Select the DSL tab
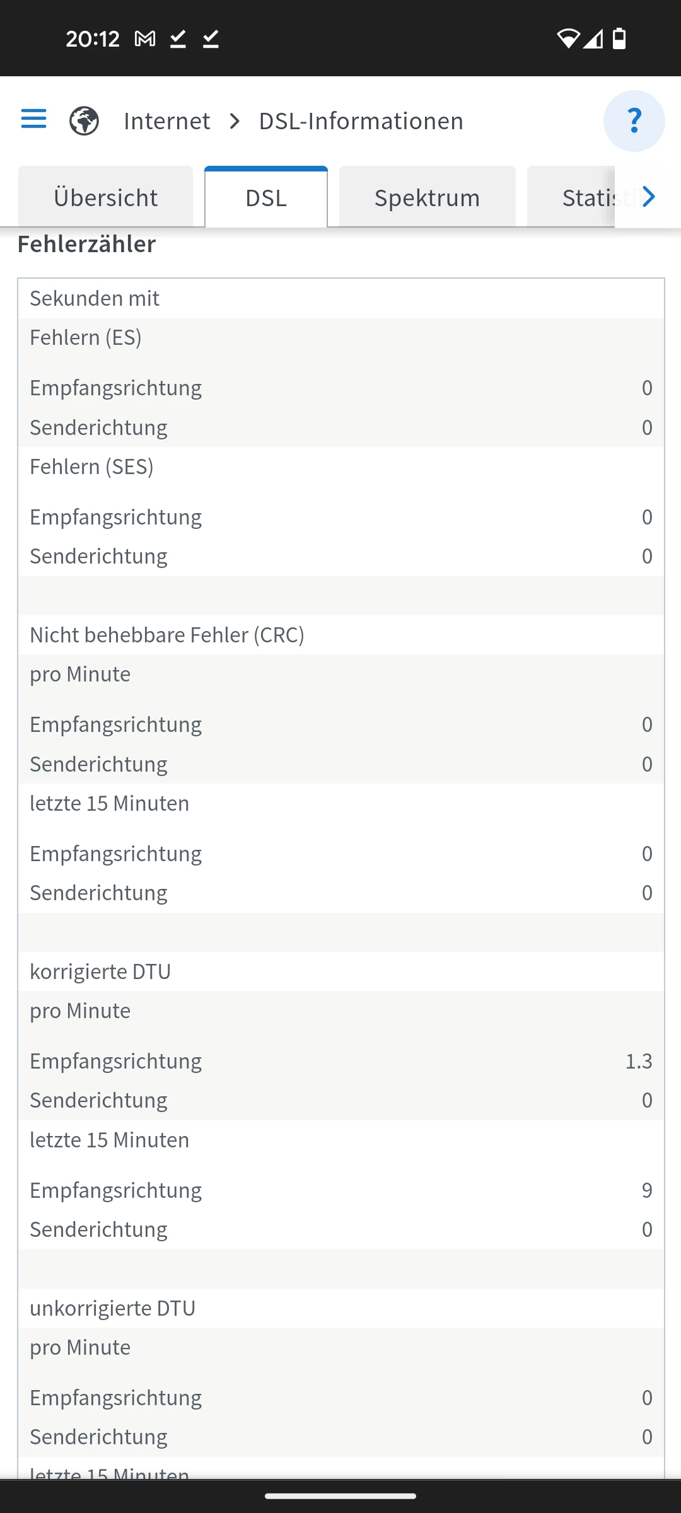This screenshot has width=681, height=1513. (x=265, y=198)
